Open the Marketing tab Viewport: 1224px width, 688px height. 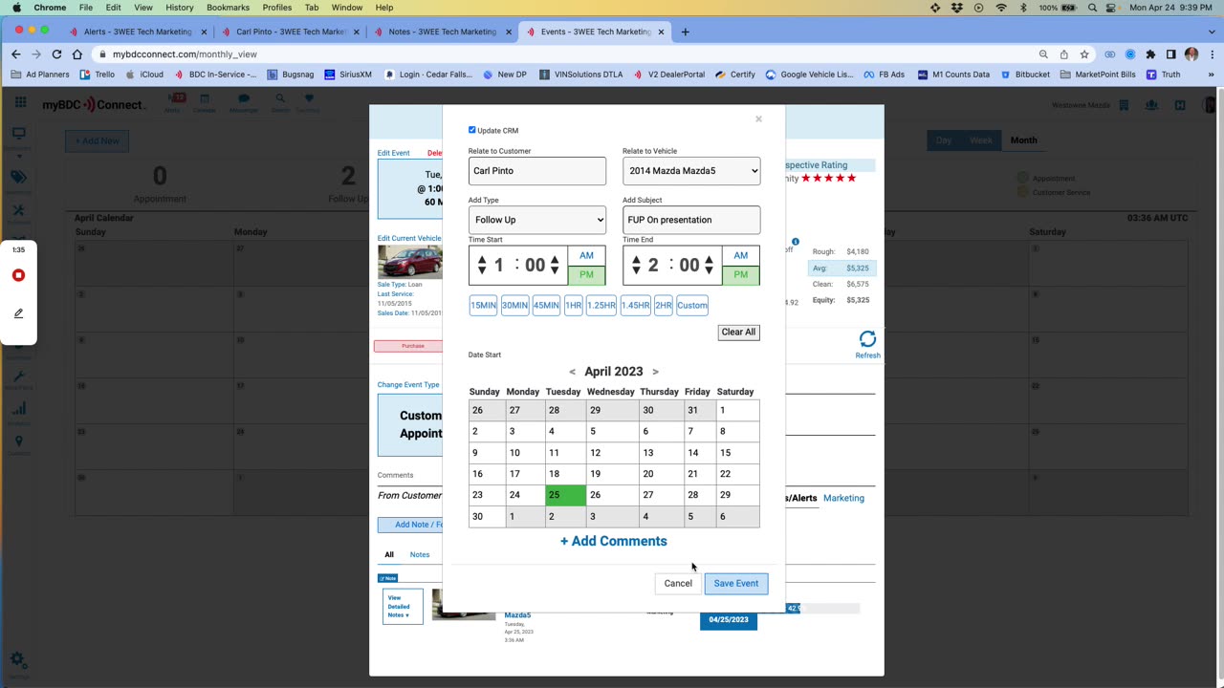[x=843, y=498]
